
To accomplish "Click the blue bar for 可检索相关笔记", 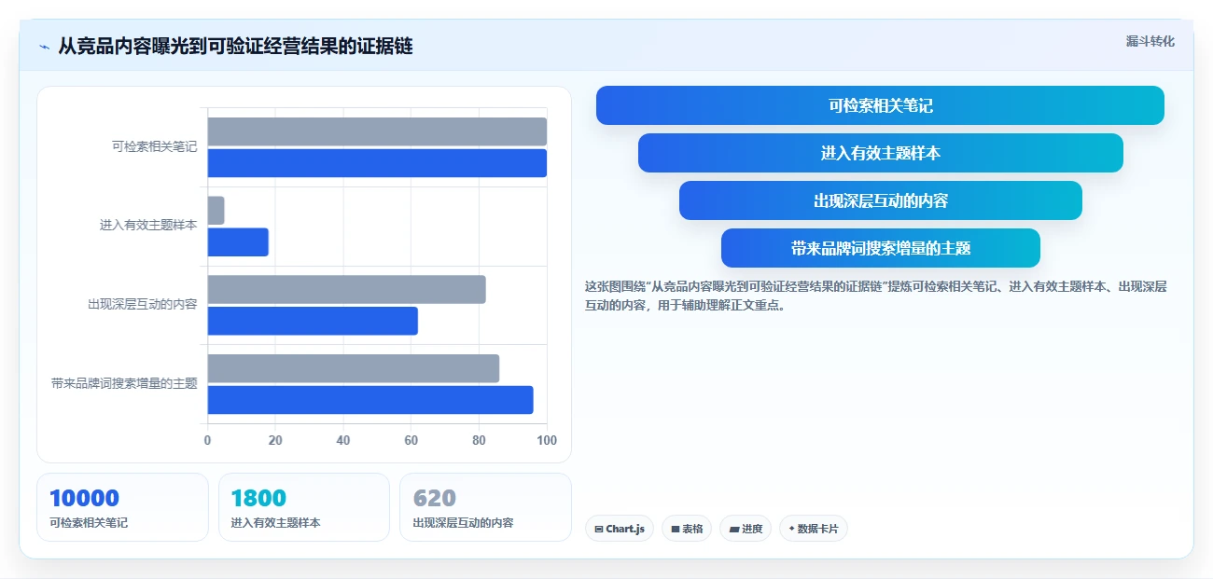I will point(377,163).
